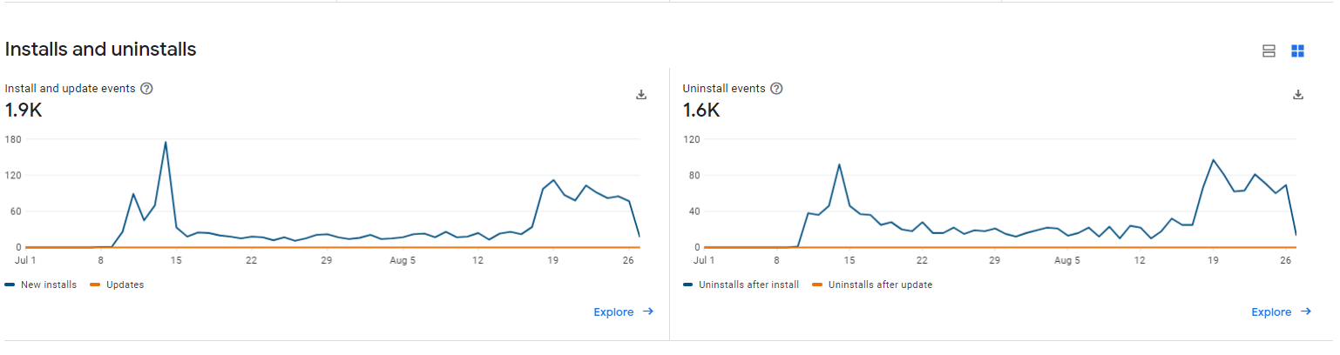The width and height of the screenshot is (1340, 355).
Task: Select the uninstall peak at Aug 19
Action: click(1213, 160)
